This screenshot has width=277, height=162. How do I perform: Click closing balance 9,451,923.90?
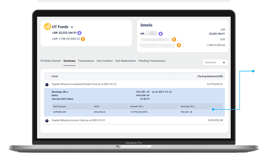215,120
